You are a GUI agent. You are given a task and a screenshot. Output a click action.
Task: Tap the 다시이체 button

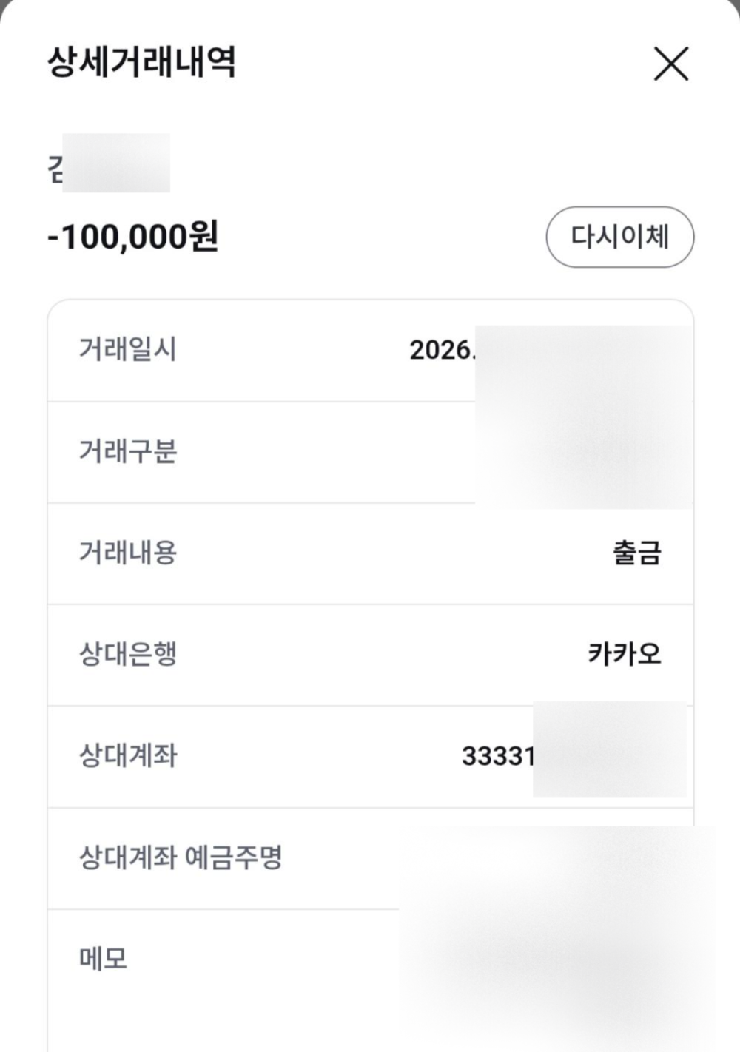[619, 237]
